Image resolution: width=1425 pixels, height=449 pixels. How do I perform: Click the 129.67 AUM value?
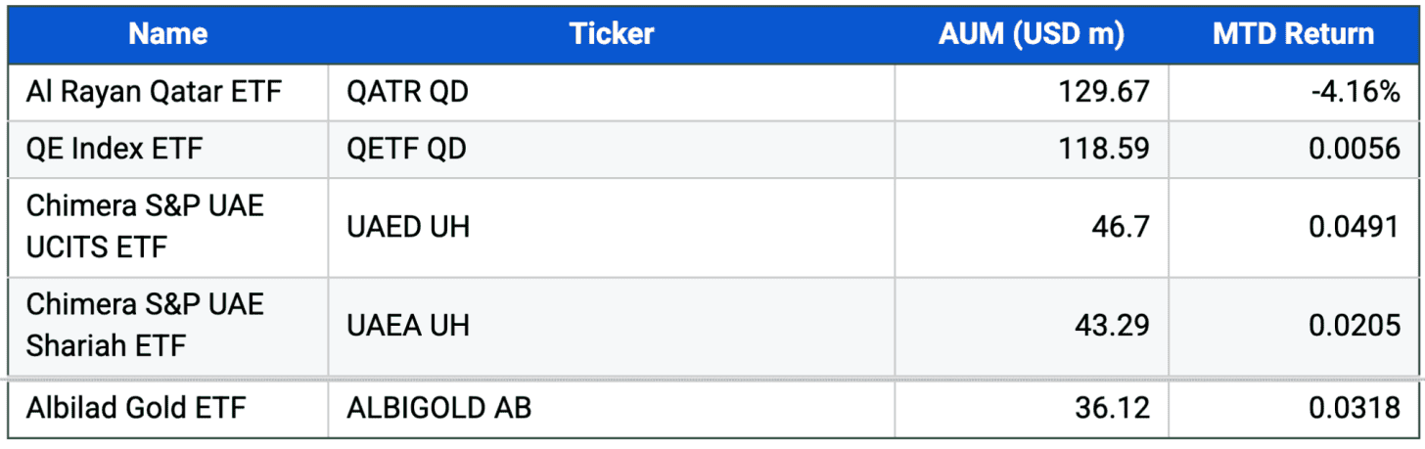click(x=1103, y=93)
